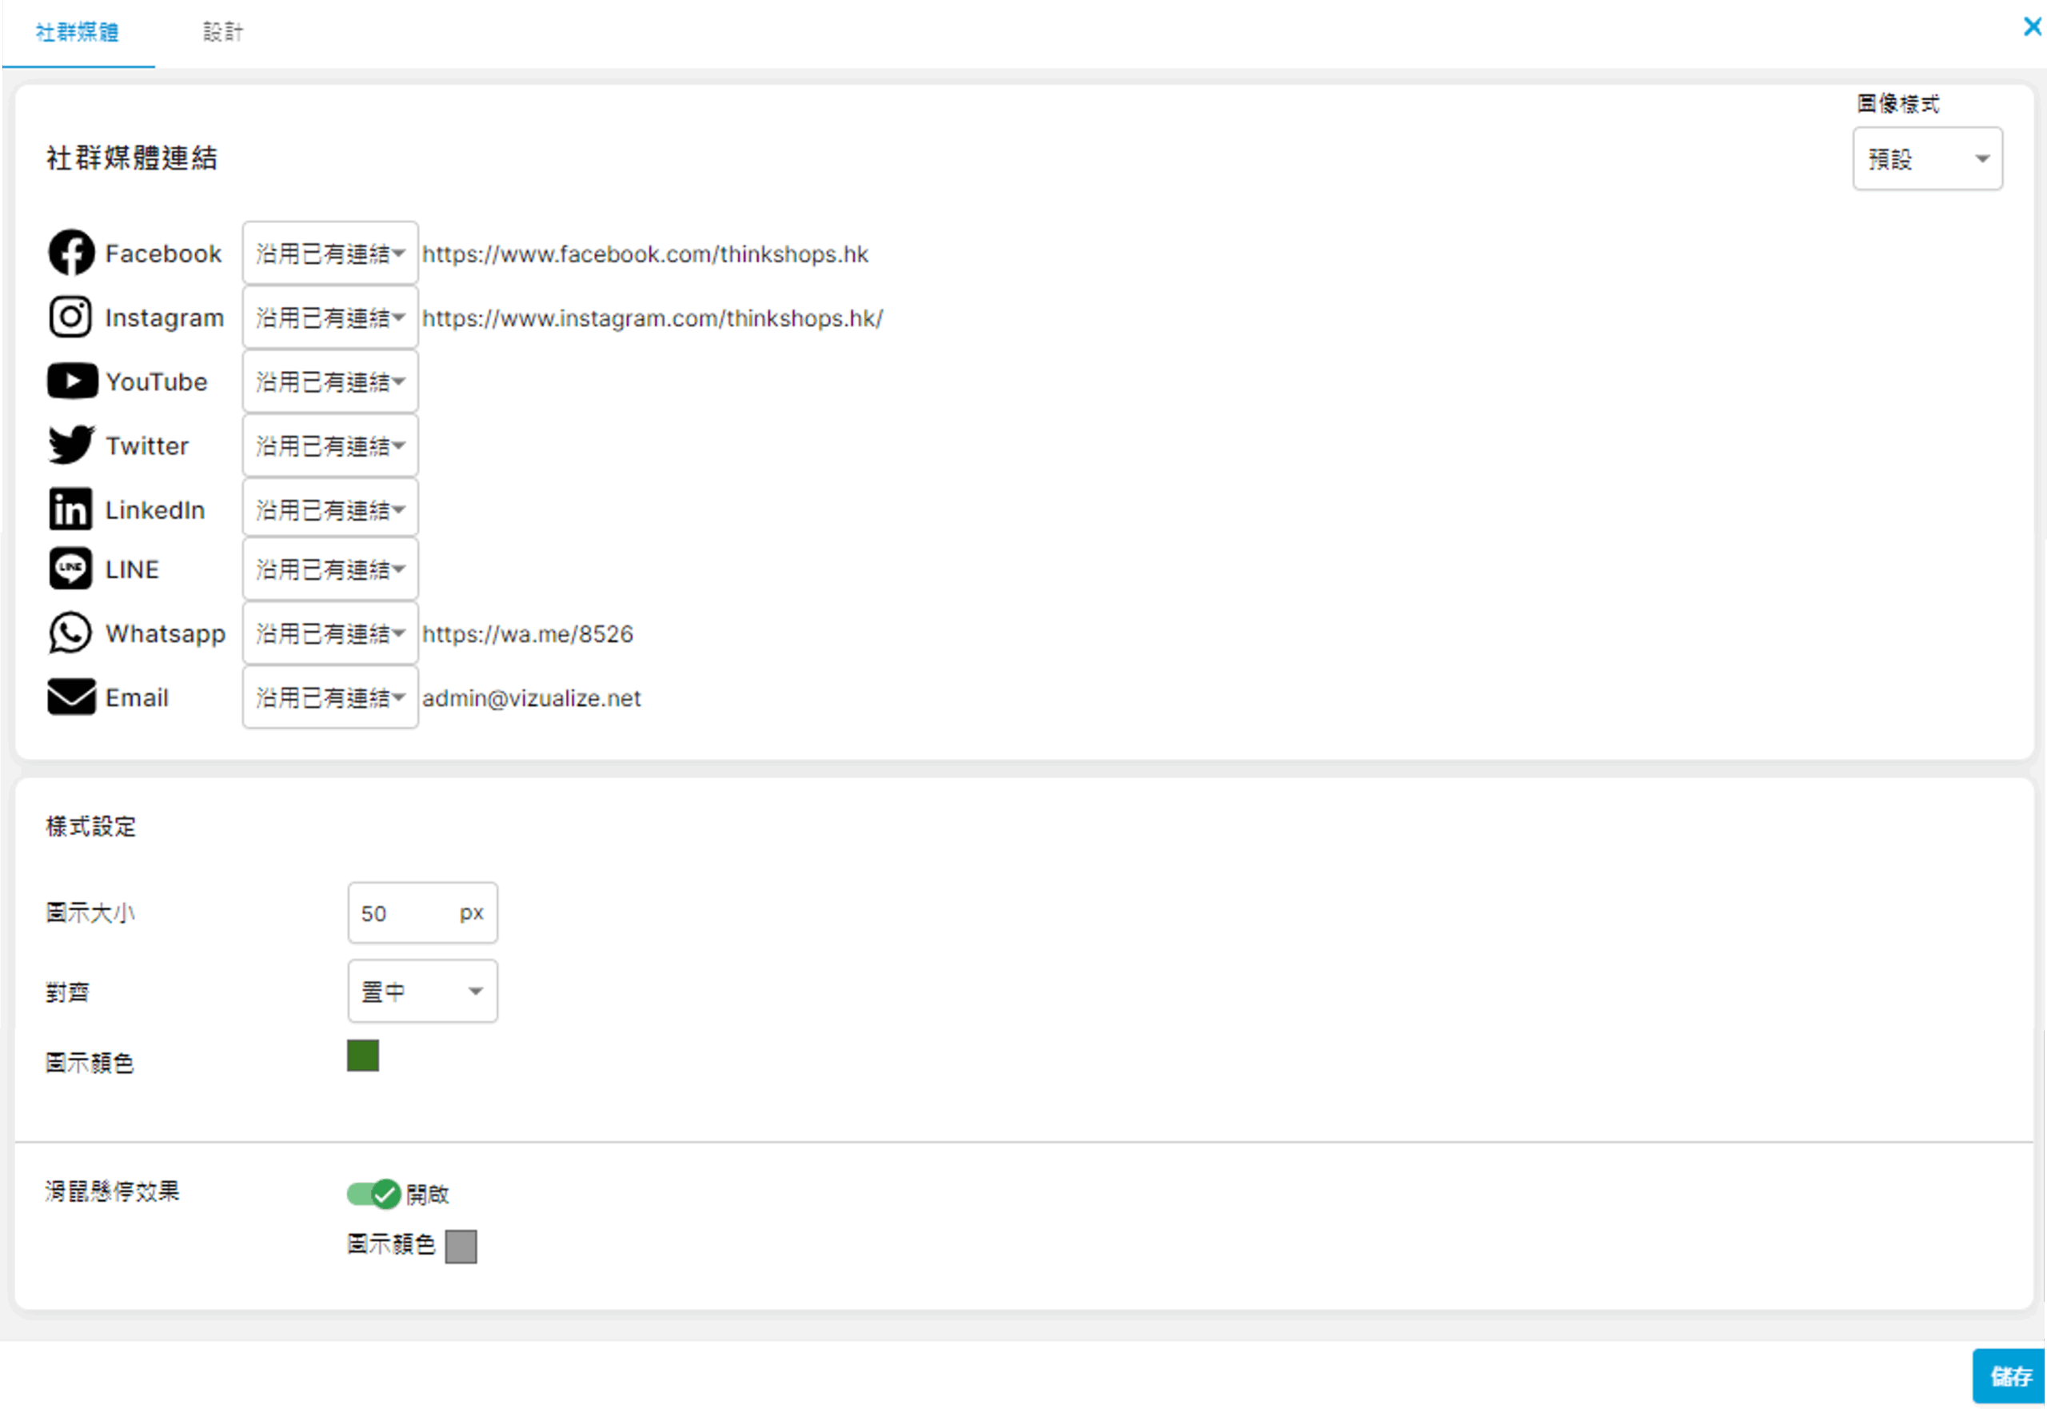Click the Instagram logo icon
The height and width of the screenshot is (1409, 2047).
point(70,317)
